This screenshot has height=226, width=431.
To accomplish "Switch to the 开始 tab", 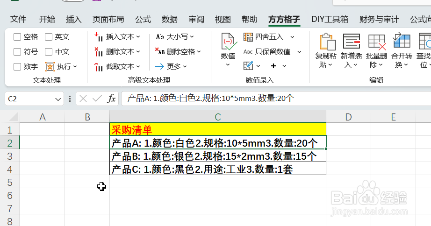I will coord(47,19).
